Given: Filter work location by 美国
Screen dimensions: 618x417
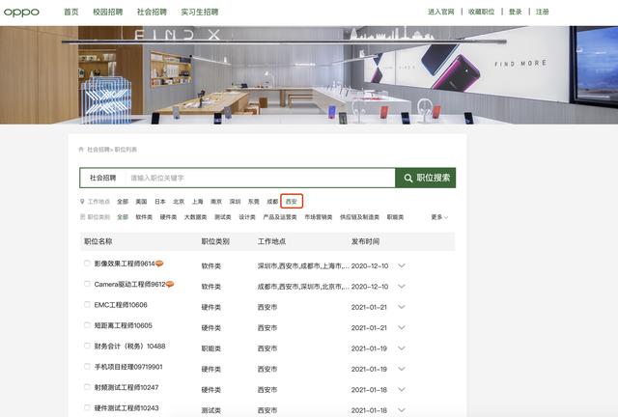Looking at the screenshot, I should [141, 202].
